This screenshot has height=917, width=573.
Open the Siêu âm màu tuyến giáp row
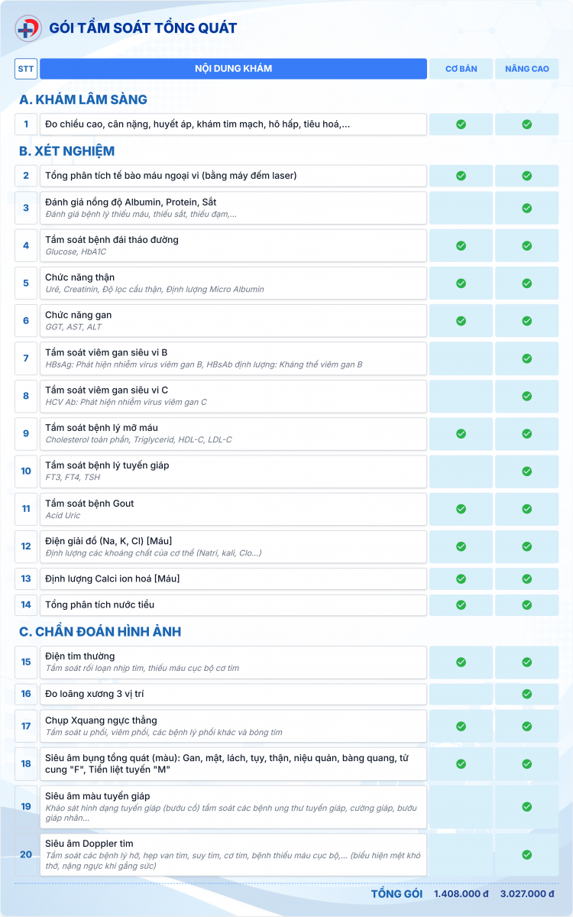(233, 806)
